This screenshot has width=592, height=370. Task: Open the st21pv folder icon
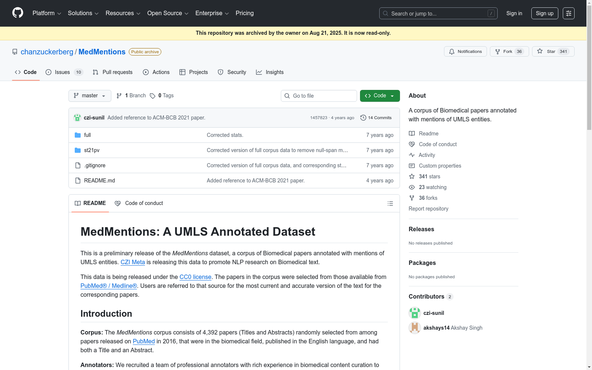click(78, 150)
